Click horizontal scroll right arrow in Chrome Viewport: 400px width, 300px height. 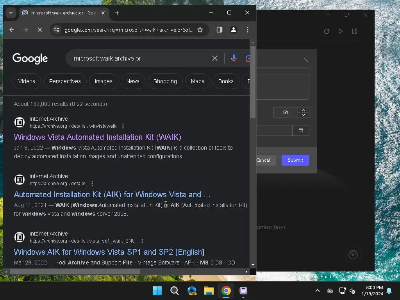[x=246, y=272]
